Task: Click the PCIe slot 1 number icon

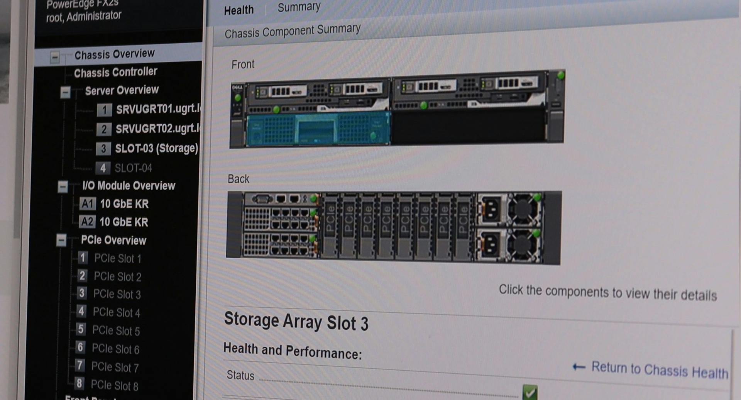Action: 83,258
